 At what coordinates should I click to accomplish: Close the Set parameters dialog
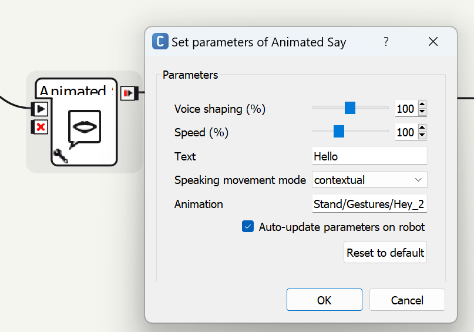[433, 42]
